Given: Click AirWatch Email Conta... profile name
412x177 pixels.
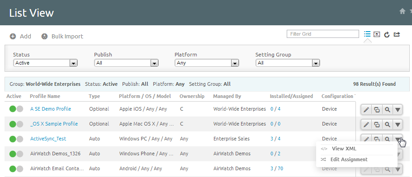Looking at the screenshot, I should [57, 168].
